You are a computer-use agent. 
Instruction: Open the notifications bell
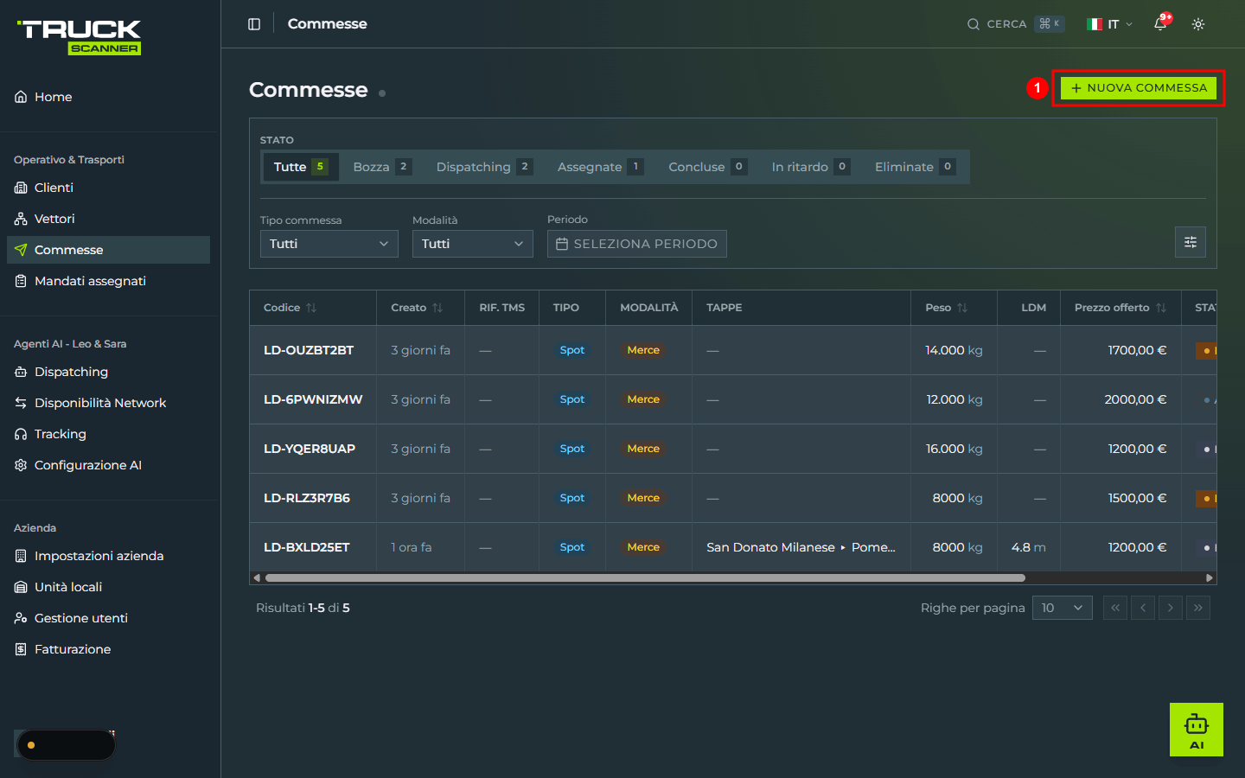1160,24
